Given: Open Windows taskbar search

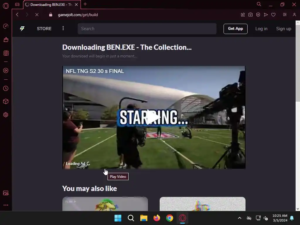Looking at the screenshot, I should pos(131,218).
